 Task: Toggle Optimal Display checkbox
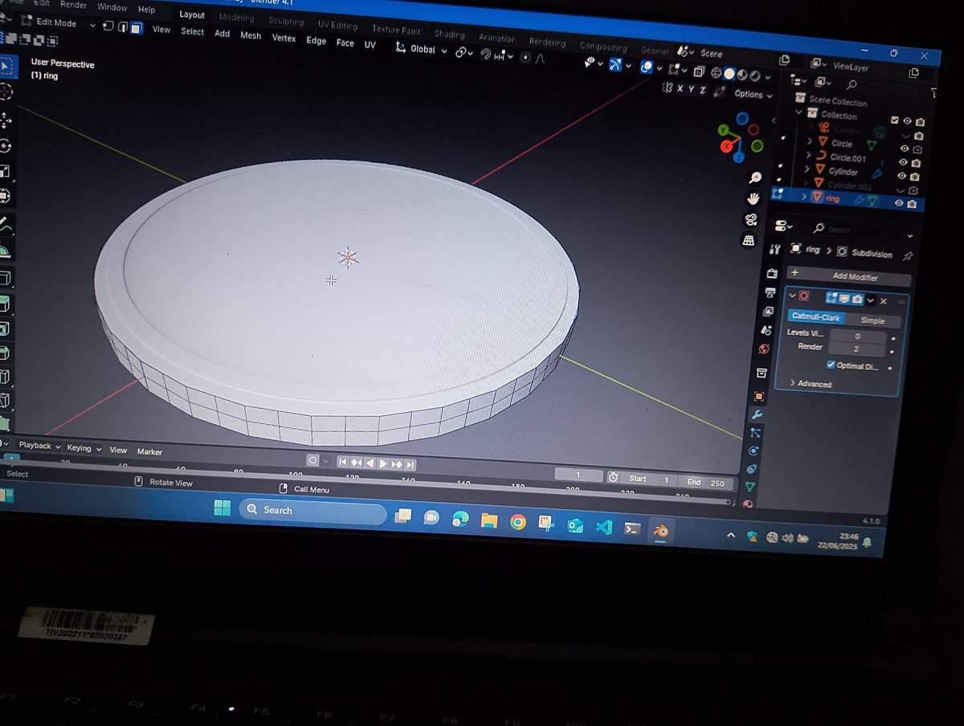click(x=831, y=365)
